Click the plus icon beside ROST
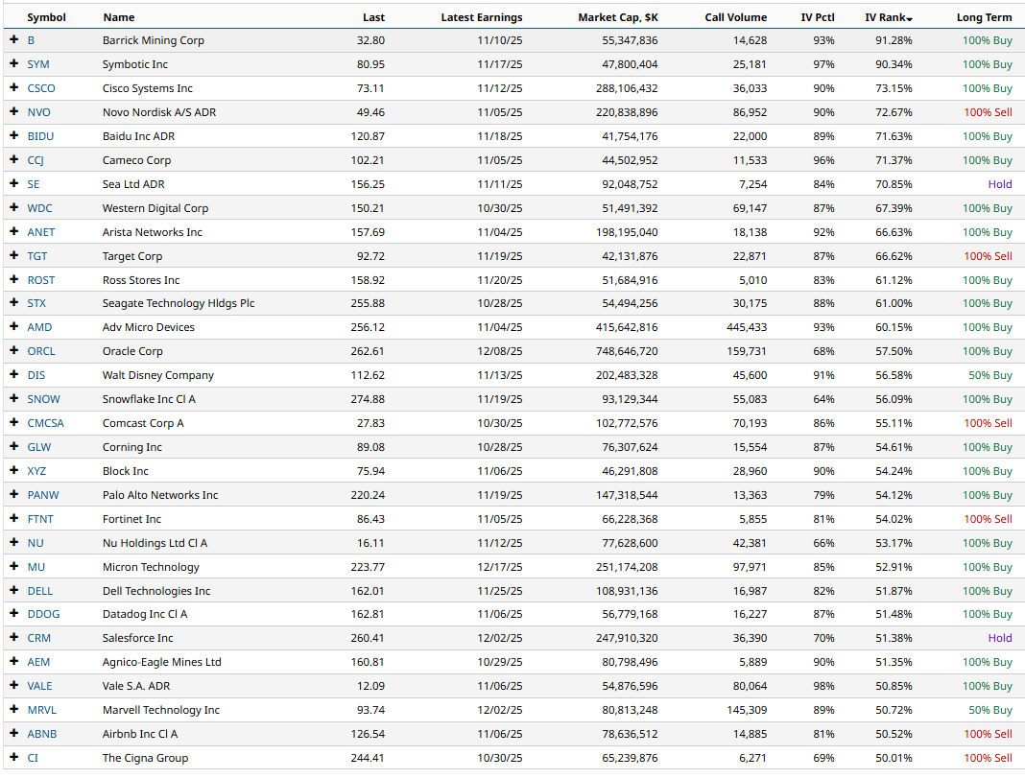 click(13, 279)
